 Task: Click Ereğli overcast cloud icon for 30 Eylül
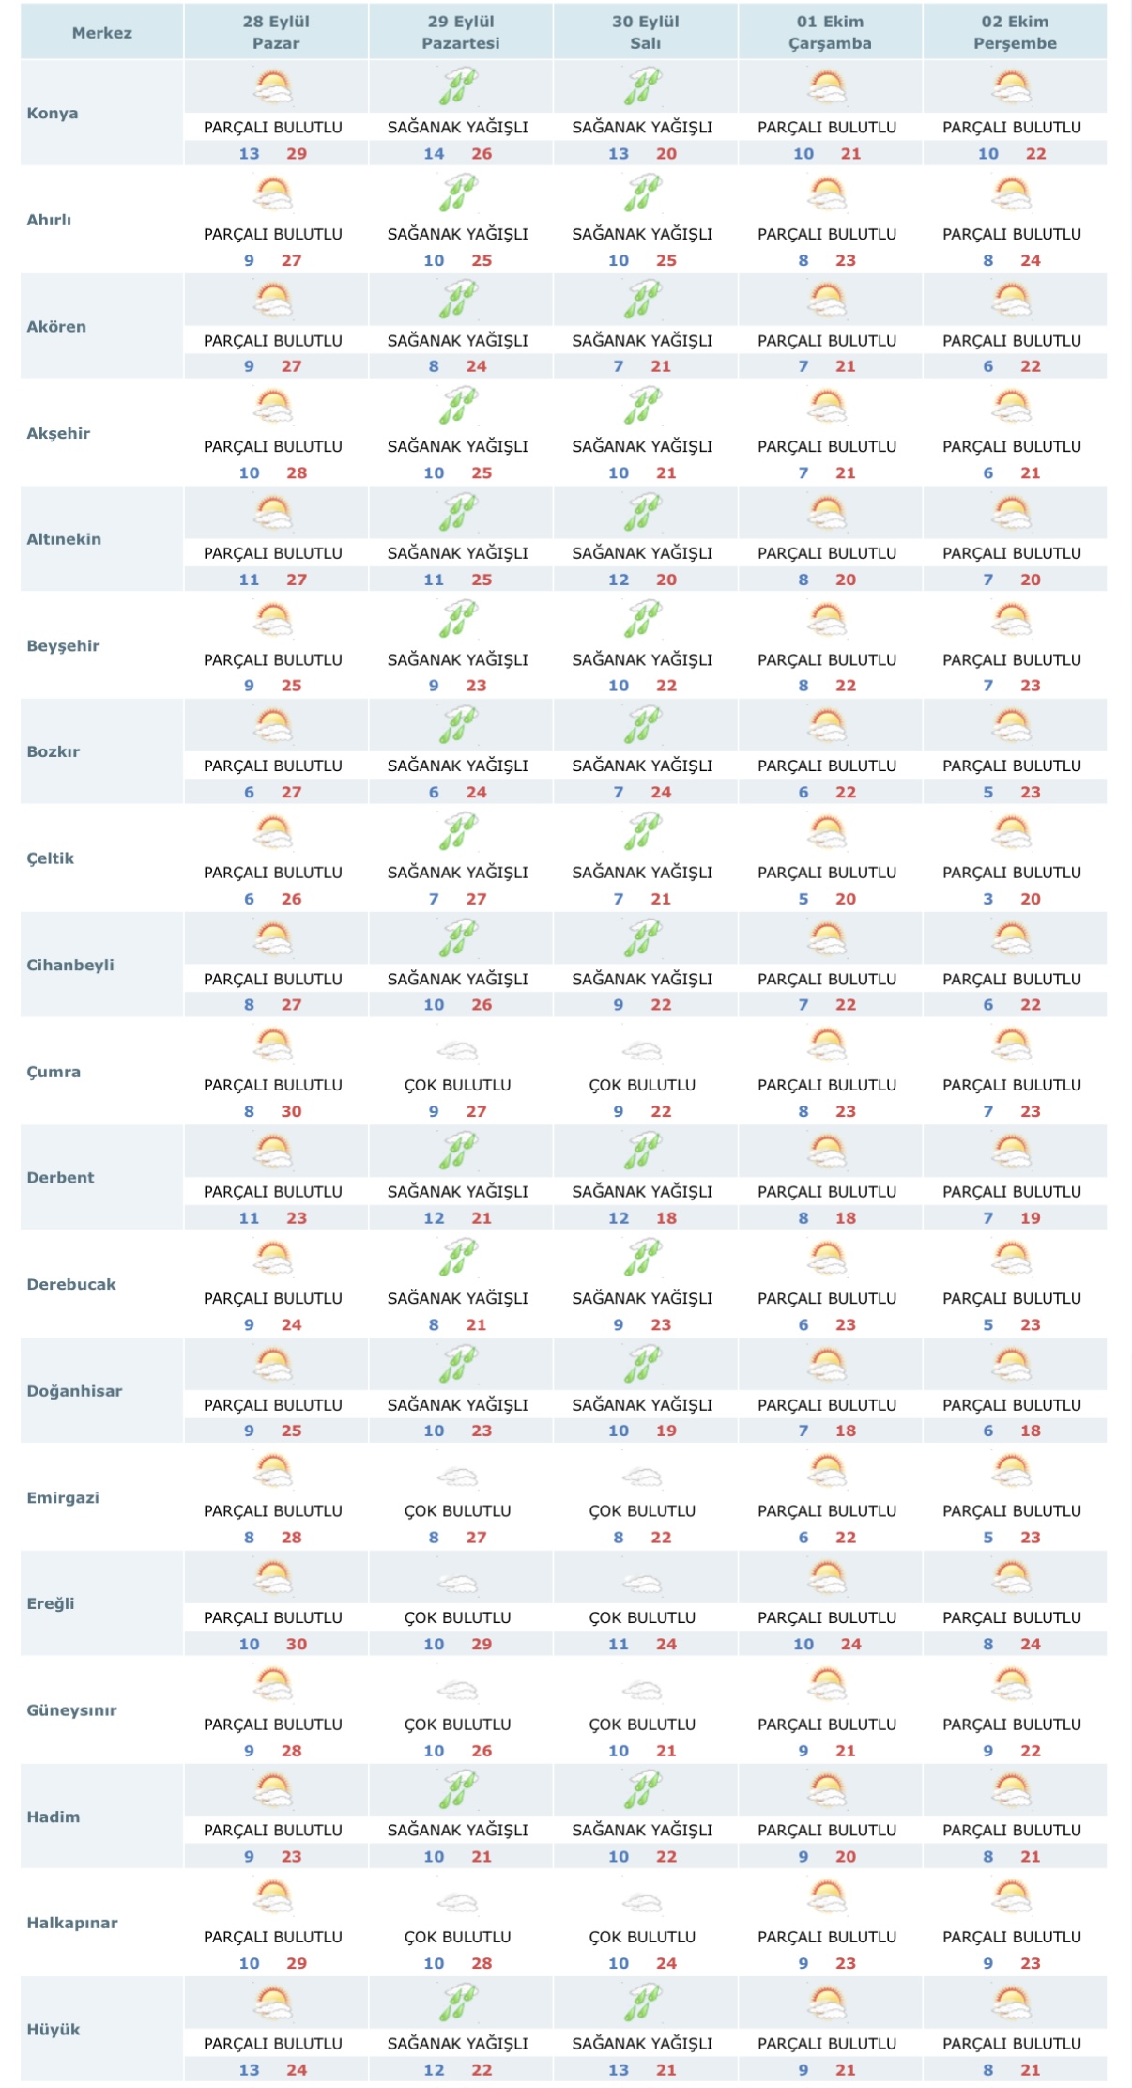pos(643,1584)
